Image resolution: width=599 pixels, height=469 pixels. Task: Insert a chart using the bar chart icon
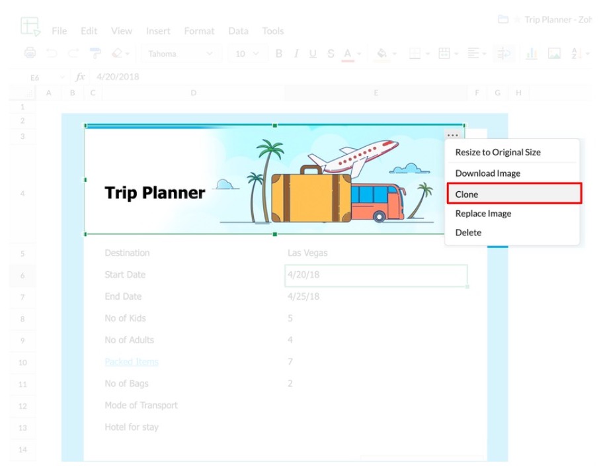click(532, 54)
